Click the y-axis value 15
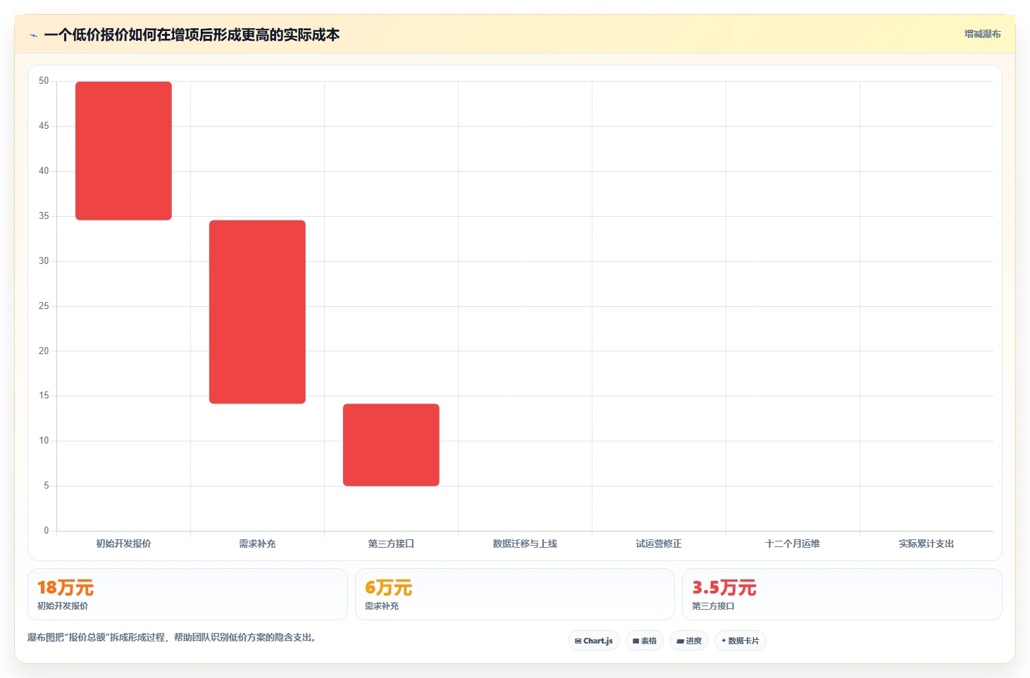1030x678 pixels. pos(44,396)
